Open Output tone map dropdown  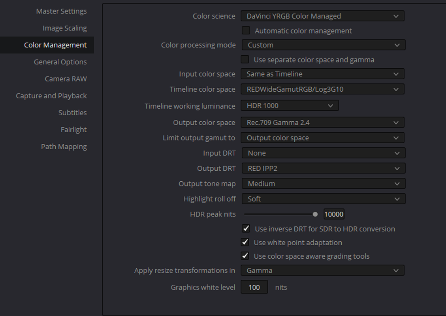click(324, 184)
